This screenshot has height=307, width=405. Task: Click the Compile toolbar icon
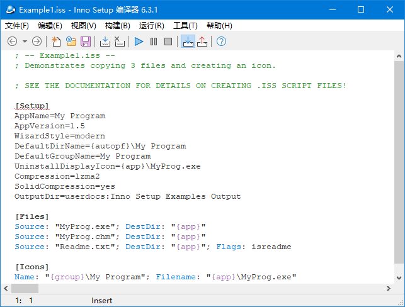point(105,42)
